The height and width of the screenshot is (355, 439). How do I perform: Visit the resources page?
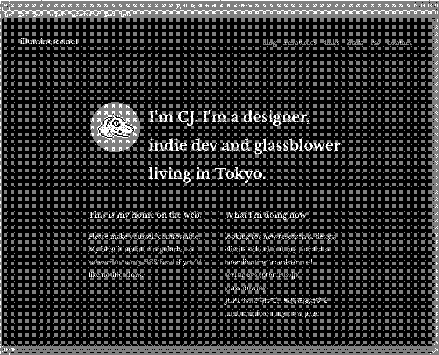[300, 43]
